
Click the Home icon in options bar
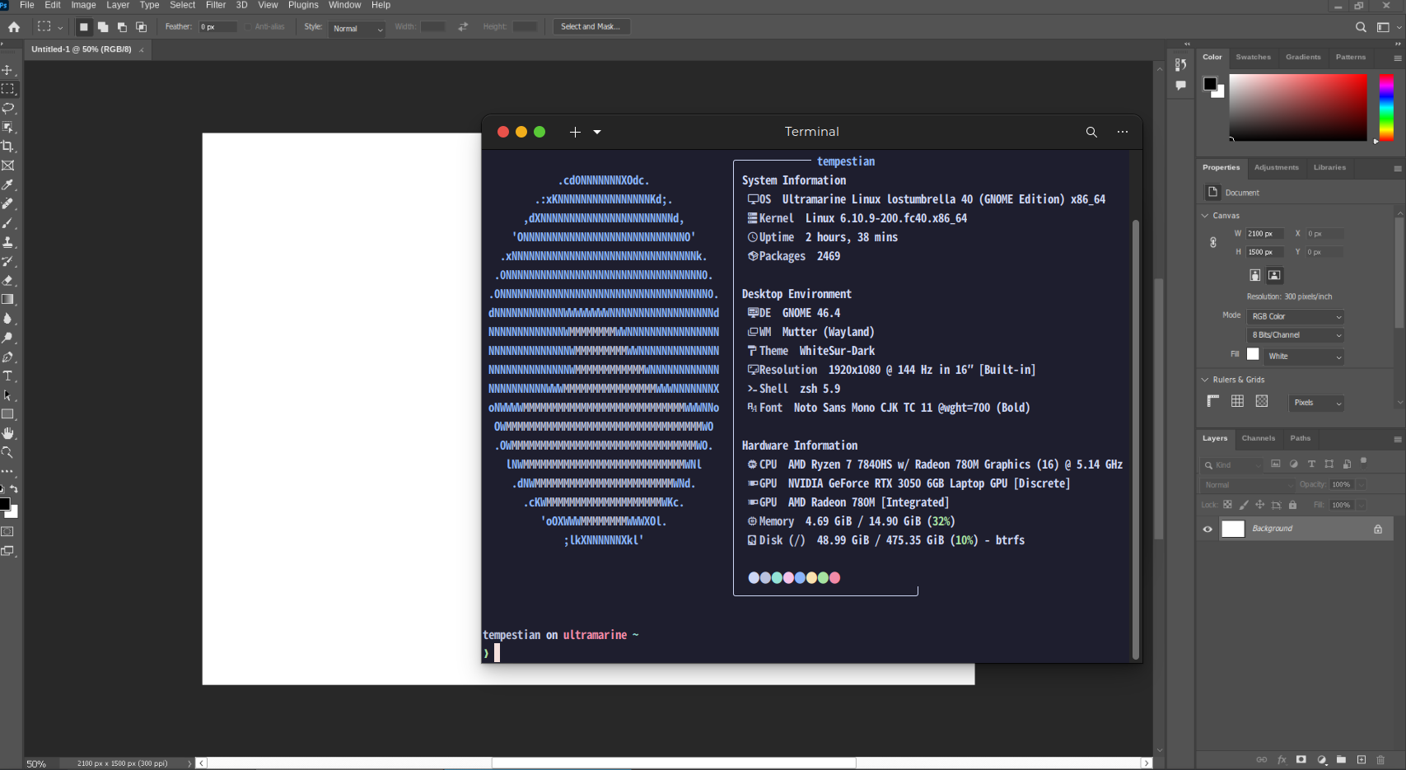coord(14,27)
